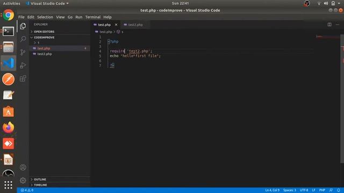344x193 pixels.
Task: Open Files manager from the dock
Action: pyautogui.click(x=9, y=47)
